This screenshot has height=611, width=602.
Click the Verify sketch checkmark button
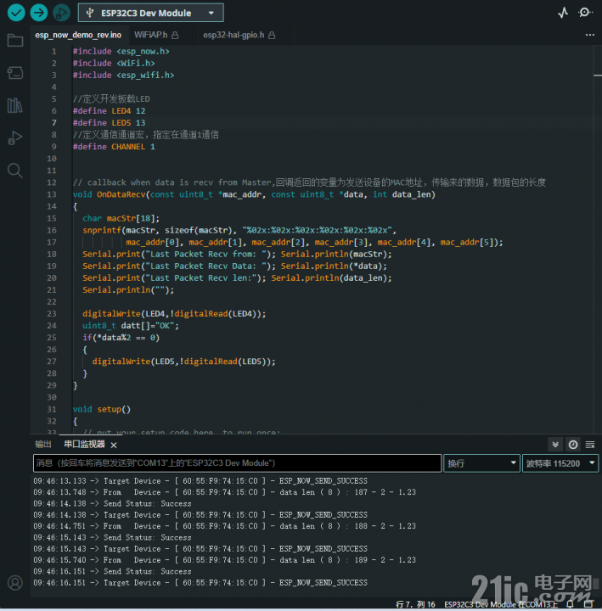point(16,13)
